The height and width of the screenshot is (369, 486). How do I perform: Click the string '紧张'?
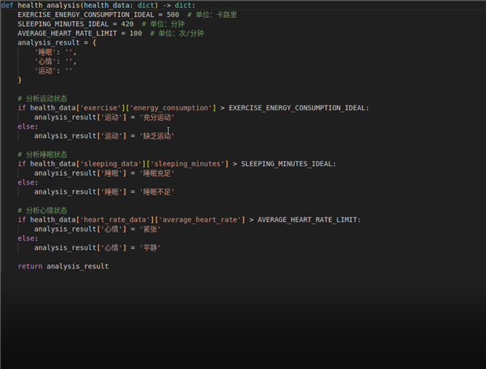click(150, 229)
